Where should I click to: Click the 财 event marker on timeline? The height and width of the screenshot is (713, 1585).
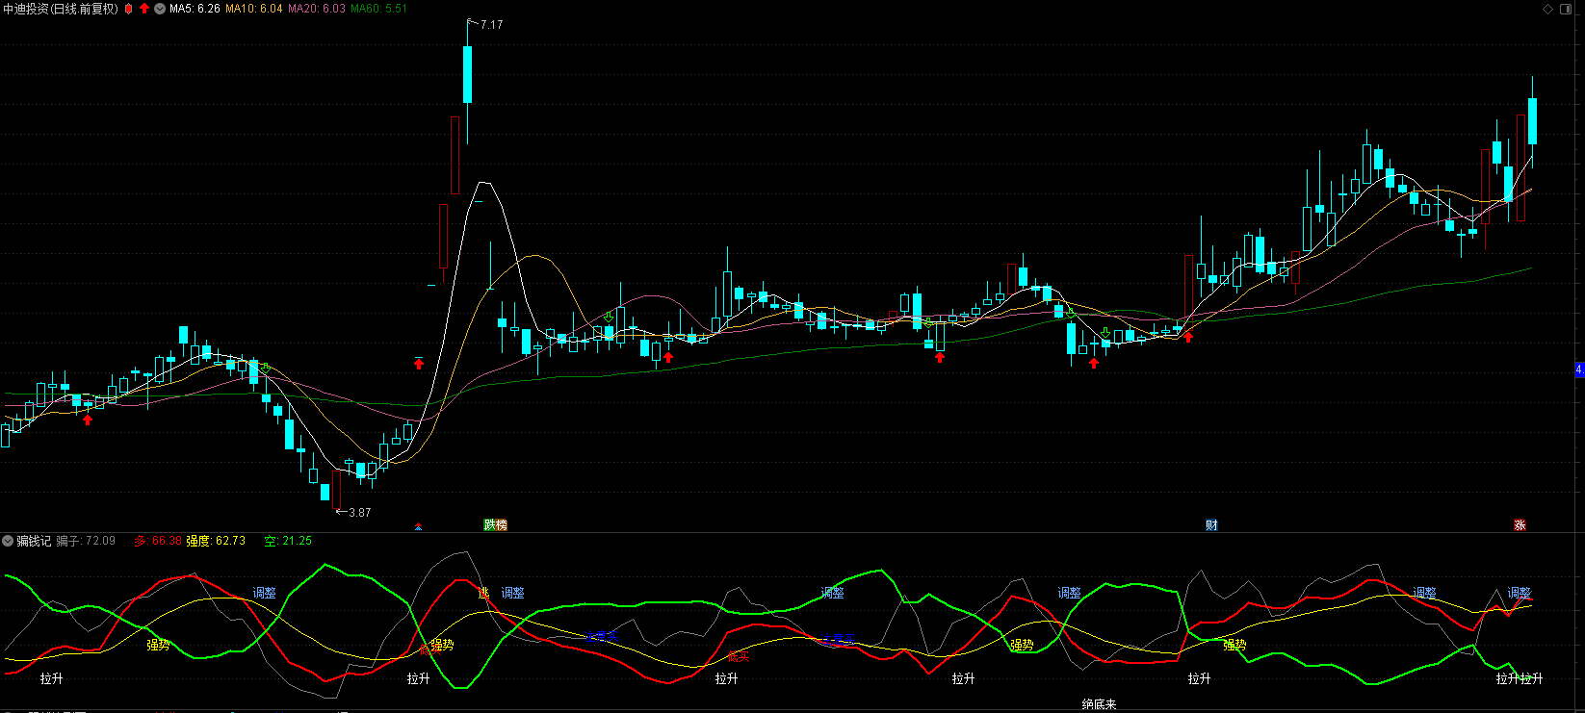pos(1211,524)
